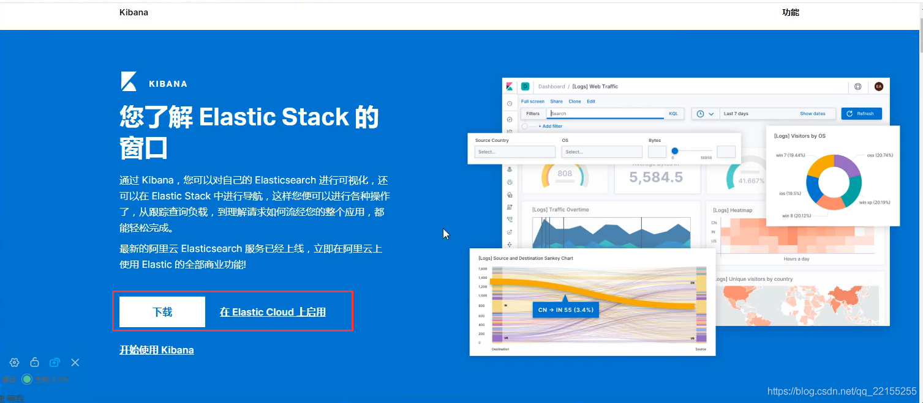Screen dimensions: 923x403
Task: Click the [Logs] Web Traffic breadcrumb title
Action: [595, 86]
